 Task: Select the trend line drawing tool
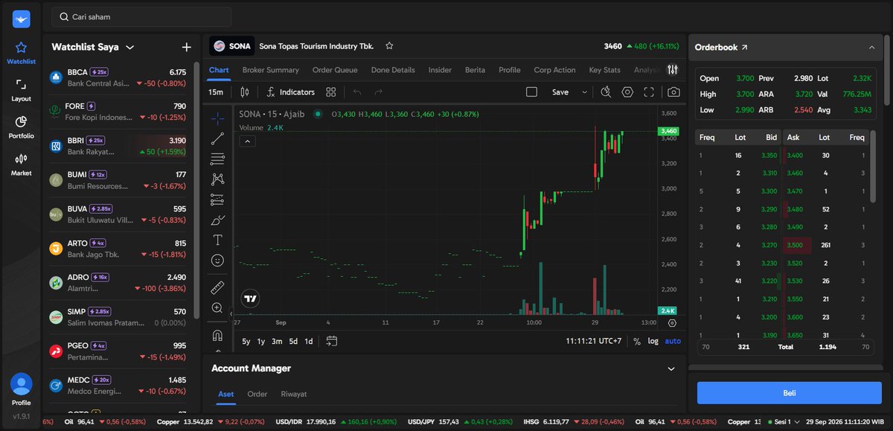(217, 138)
